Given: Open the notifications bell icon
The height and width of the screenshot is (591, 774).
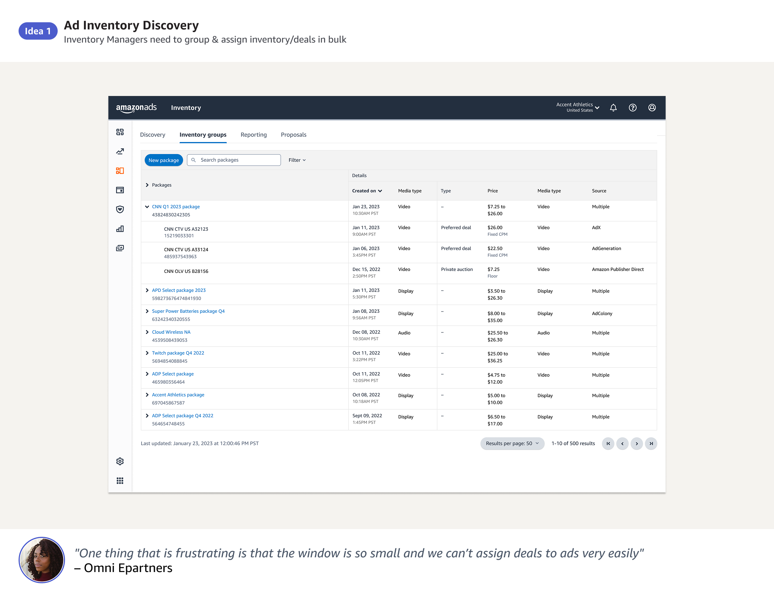Looking at the screenshot, I should click(614, 108).
